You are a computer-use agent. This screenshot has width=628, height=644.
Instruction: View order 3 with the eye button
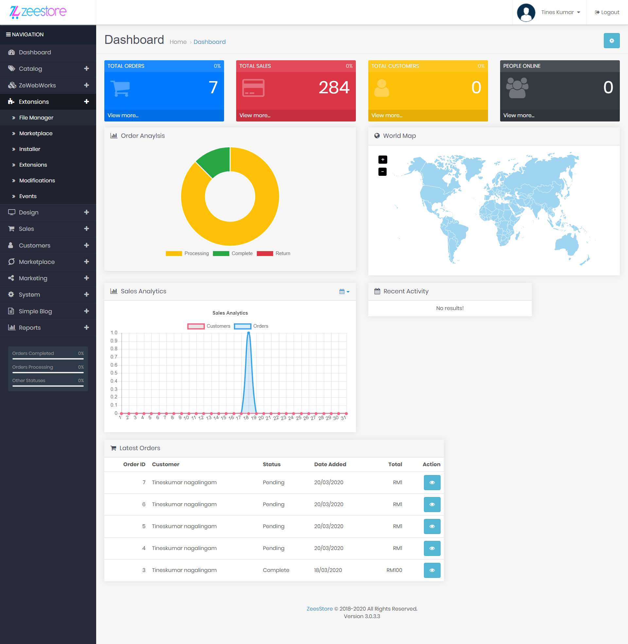[432, 570]
